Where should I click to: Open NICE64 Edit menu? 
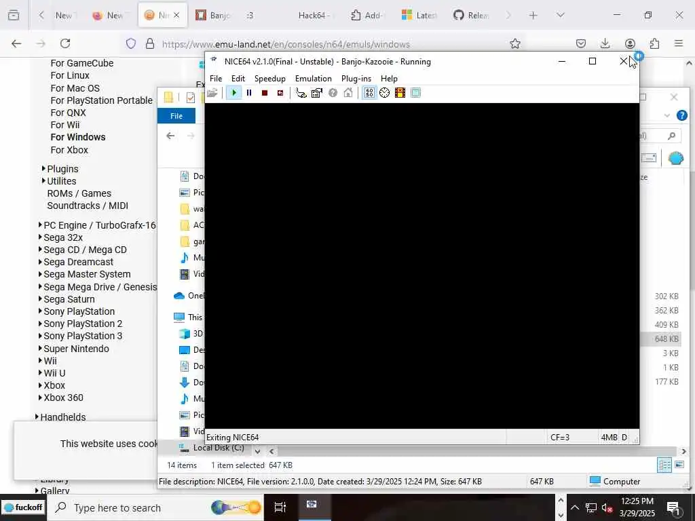tap(238, 79)
